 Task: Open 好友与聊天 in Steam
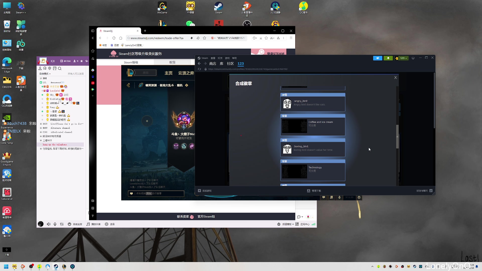tap(424, 191)
